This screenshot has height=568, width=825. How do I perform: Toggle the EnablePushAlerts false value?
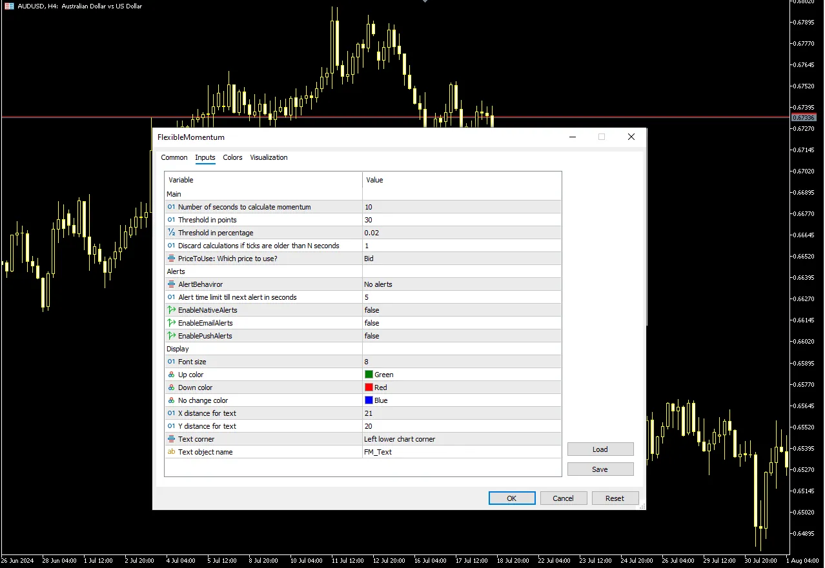(x=461, y=336)
